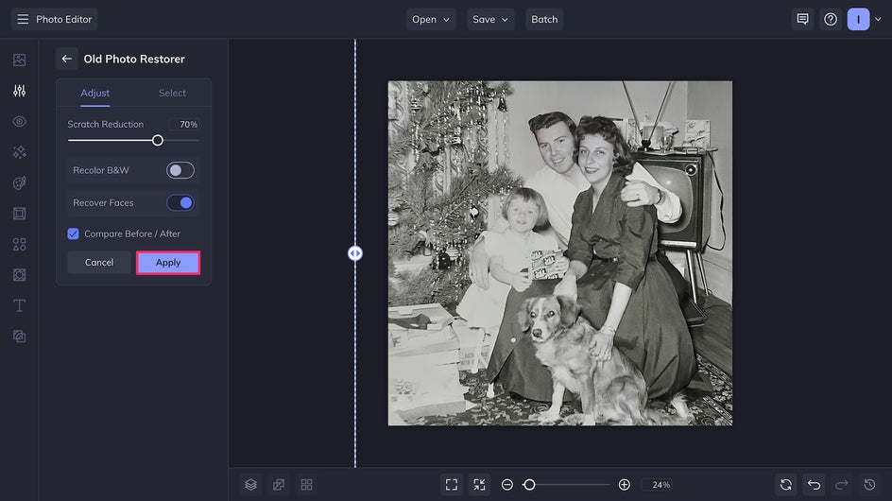The width and height of the screenshot is (892, 501).
Task: Open the Textures sidebar tool
Action: pos(19,275)
